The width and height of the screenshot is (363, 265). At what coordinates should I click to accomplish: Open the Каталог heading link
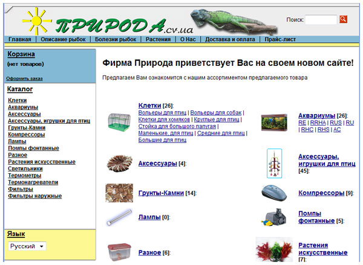(20, 89)
